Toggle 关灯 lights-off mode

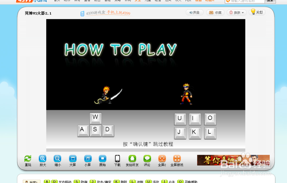pyautogui.click(x=257, y=12)
